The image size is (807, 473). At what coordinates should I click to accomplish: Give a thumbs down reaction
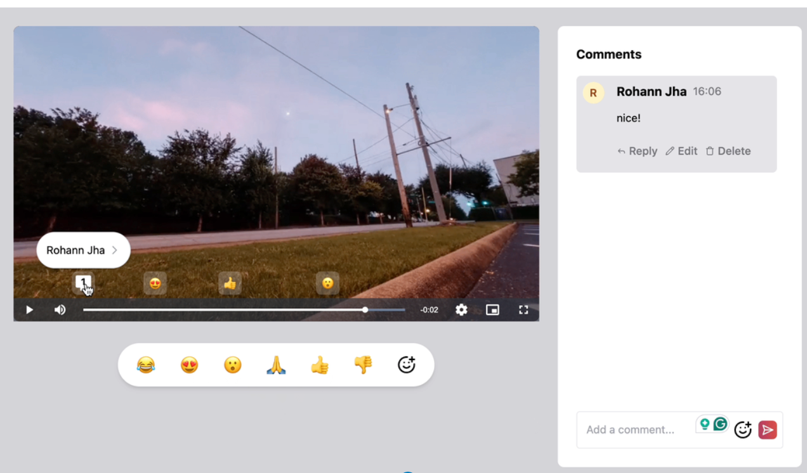click(x=363, y=365)
